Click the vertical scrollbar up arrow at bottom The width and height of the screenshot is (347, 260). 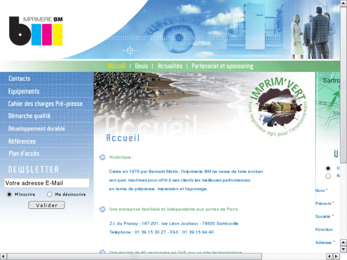(x=344, y=242)
